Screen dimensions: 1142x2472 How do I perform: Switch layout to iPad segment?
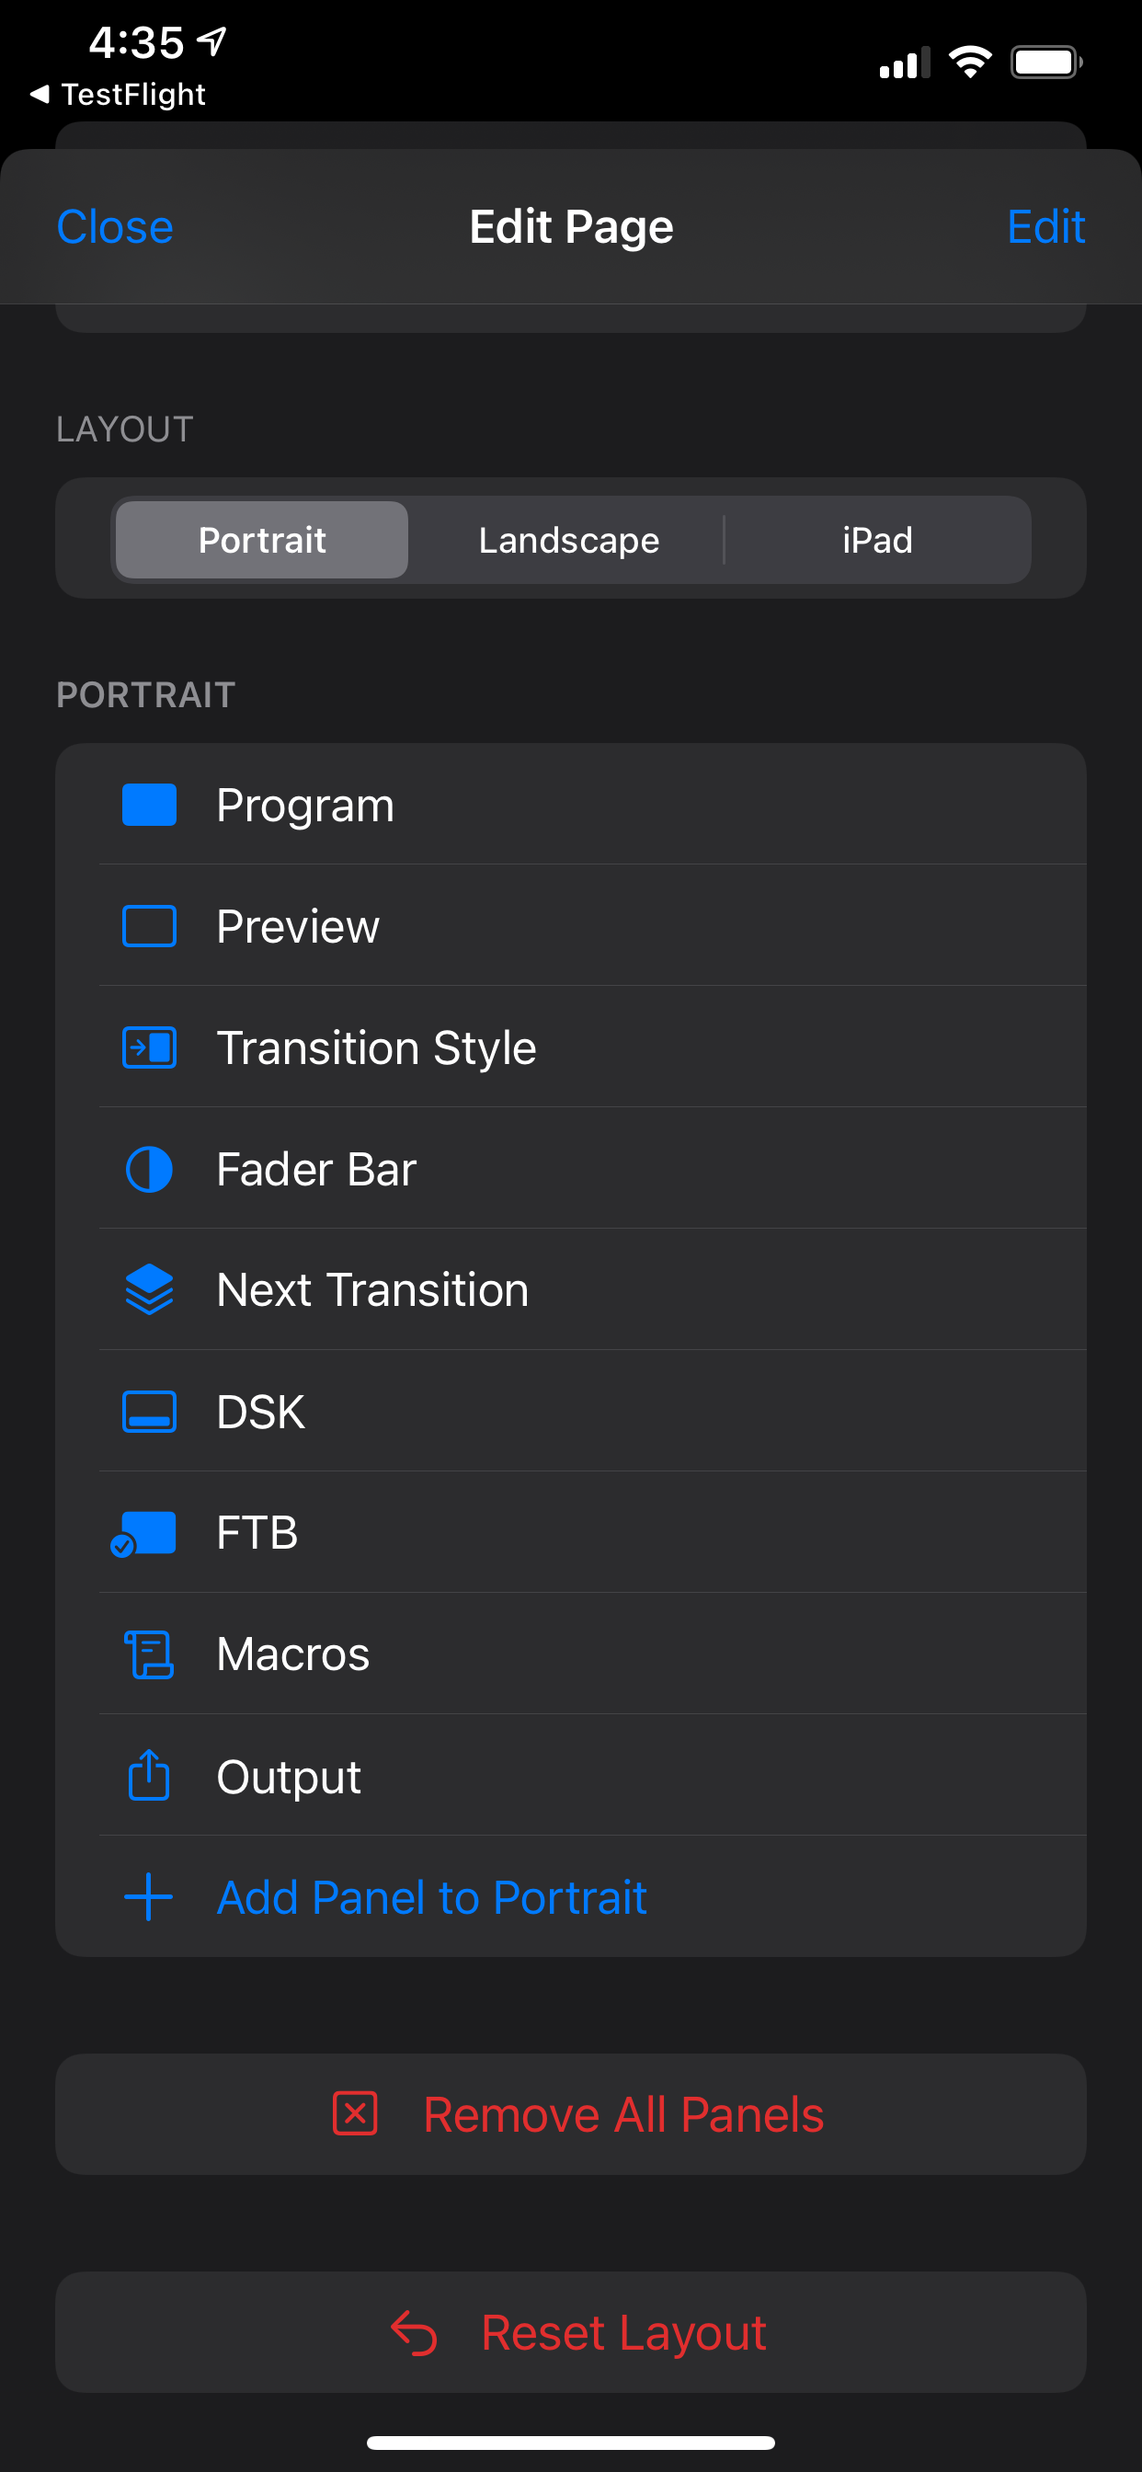[x=876, y=540]
